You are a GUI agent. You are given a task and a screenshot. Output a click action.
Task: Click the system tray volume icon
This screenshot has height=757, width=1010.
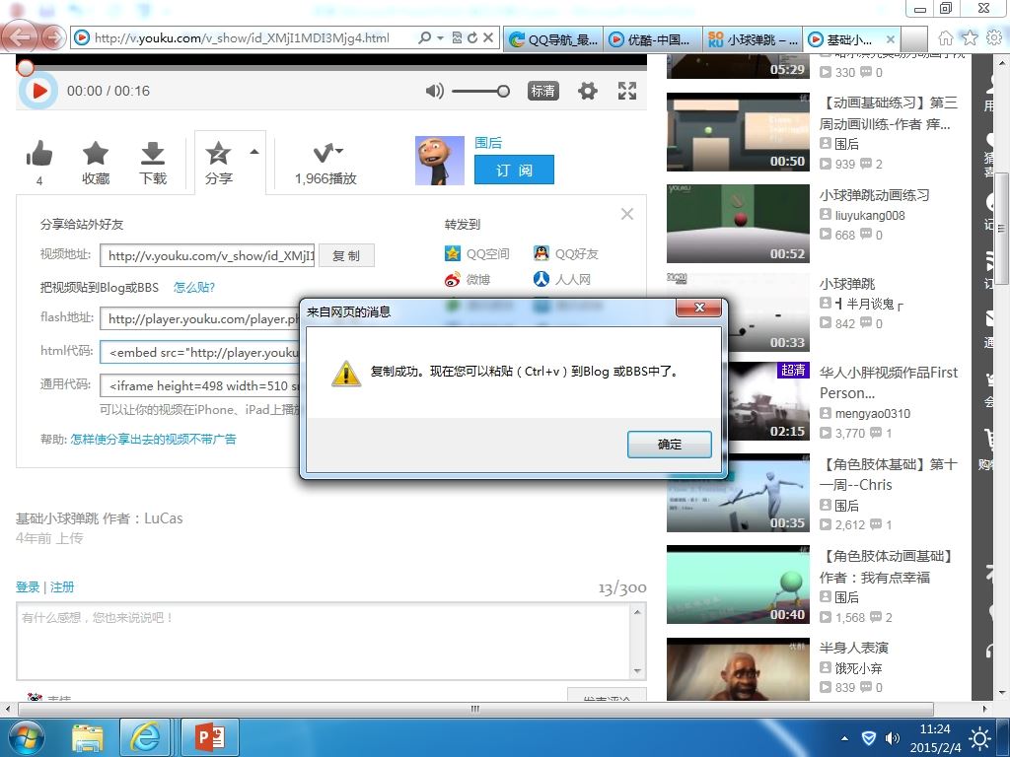coord(893,737)
